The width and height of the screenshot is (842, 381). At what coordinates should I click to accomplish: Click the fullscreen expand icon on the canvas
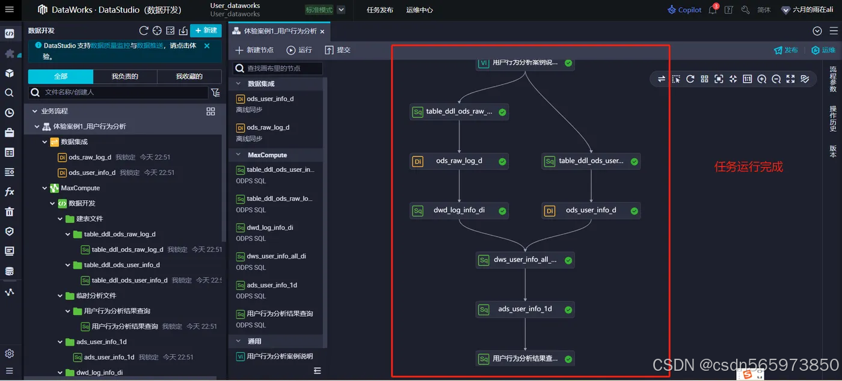[x=790, y=79]
